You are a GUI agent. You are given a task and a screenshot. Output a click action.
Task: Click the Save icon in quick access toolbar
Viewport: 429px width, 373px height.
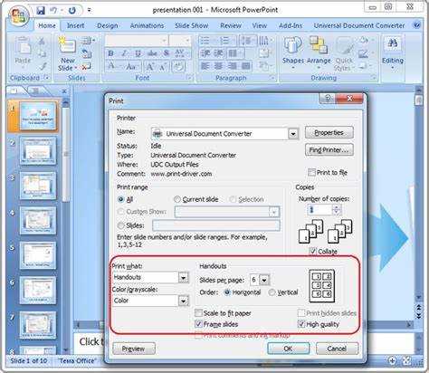[x=41, y=10]
